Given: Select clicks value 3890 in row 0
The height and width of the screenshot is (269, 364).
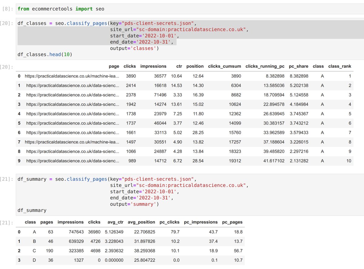Looking at the screenshot, I should pos(131,76).
